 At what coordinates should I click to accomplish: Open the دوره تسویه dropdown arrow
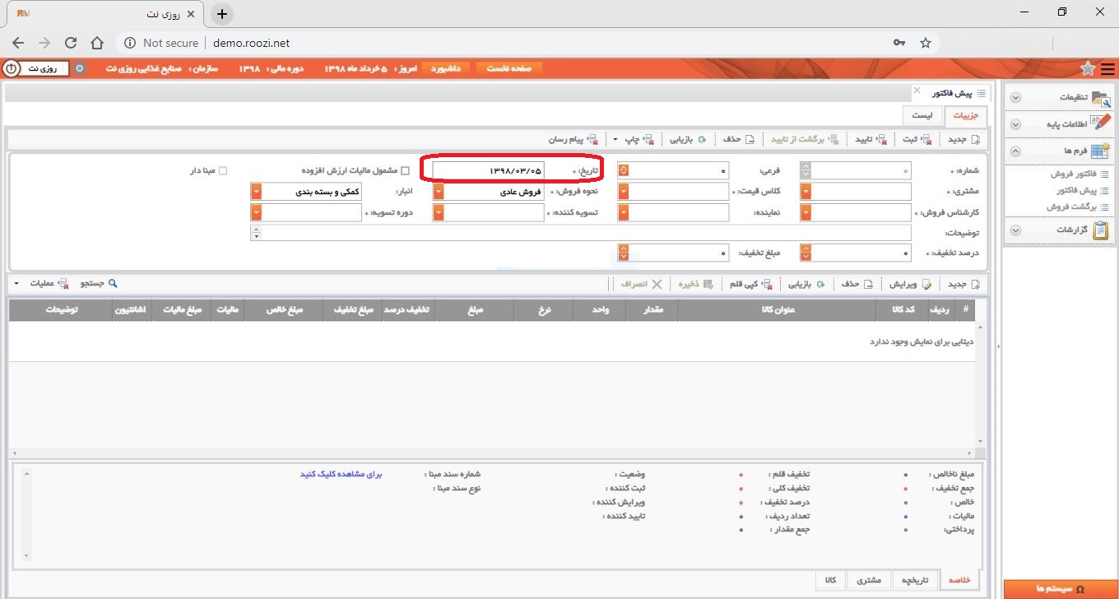coord(256,212)
